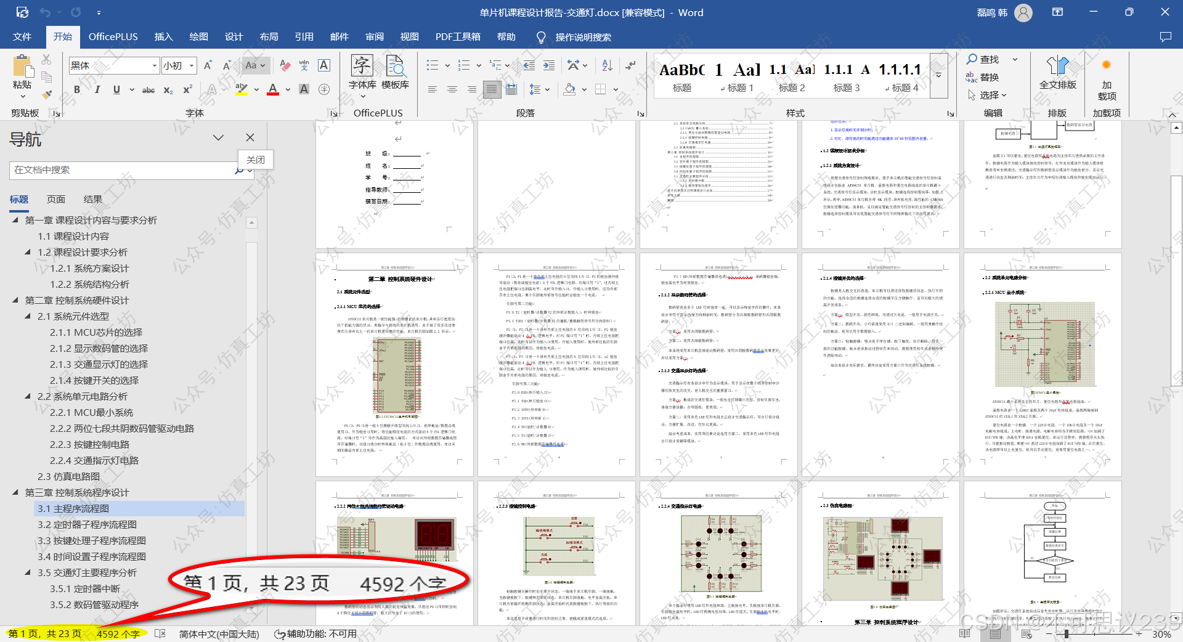
Task: Go to 2.3 仿真电路图 heading
Action: (x=68, y=476)
